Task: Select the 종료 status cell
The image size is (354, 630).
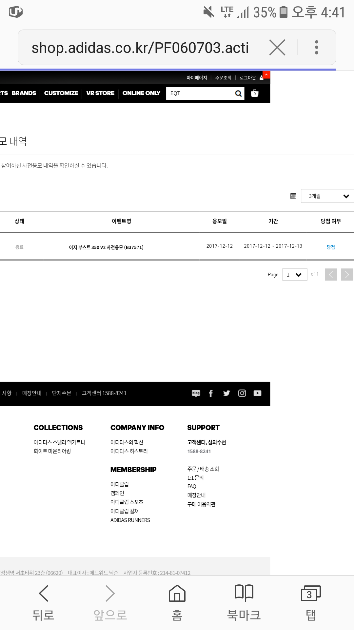Action: pyautogui.click(x=19, y=247)
